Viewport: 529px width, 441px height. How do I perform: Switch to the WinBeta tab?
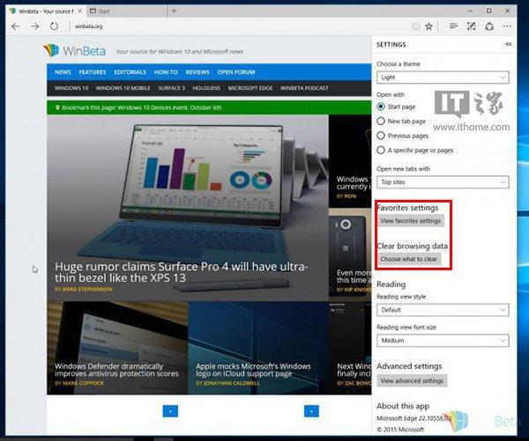(x=46, y=11)
